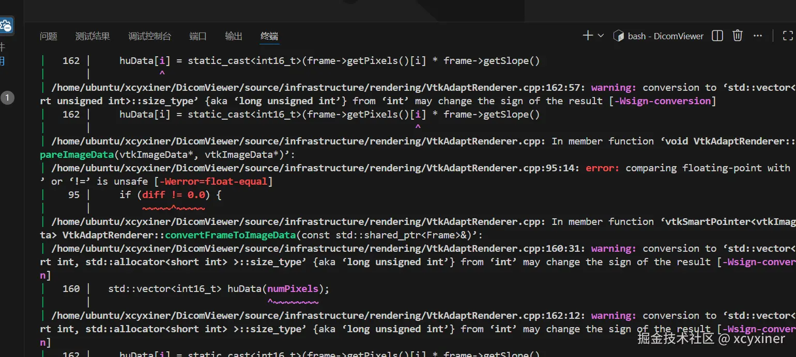The width and height of the screenshot is (796, 357).
Task: Switch to the 测试结果 tab
Action: (93, 36)
